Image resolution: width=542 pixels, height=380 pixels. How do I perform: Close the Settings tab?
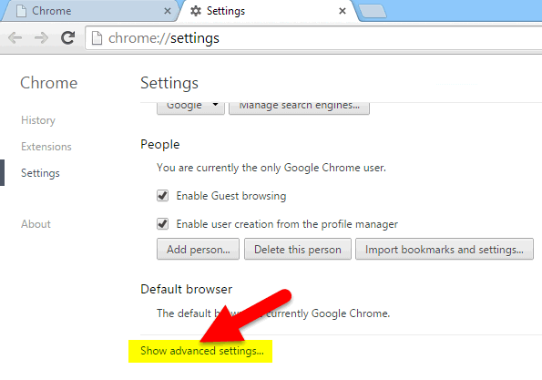343,11
